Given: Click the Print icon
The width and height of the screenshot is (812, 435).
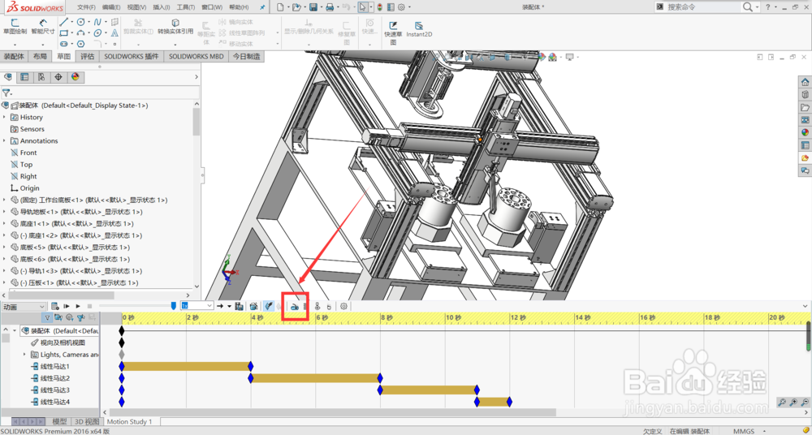Looking at the screenshot, I should [330, 7].
